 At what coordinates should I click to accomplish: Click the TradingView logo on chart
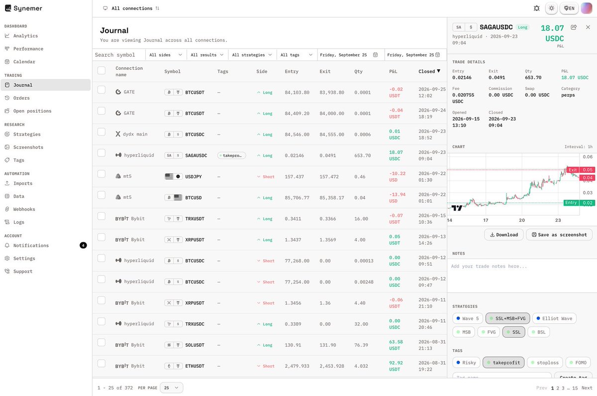click(x=457, y=208)
